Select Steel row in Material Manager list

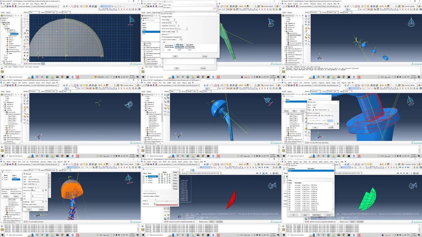[x=151, y=32]
